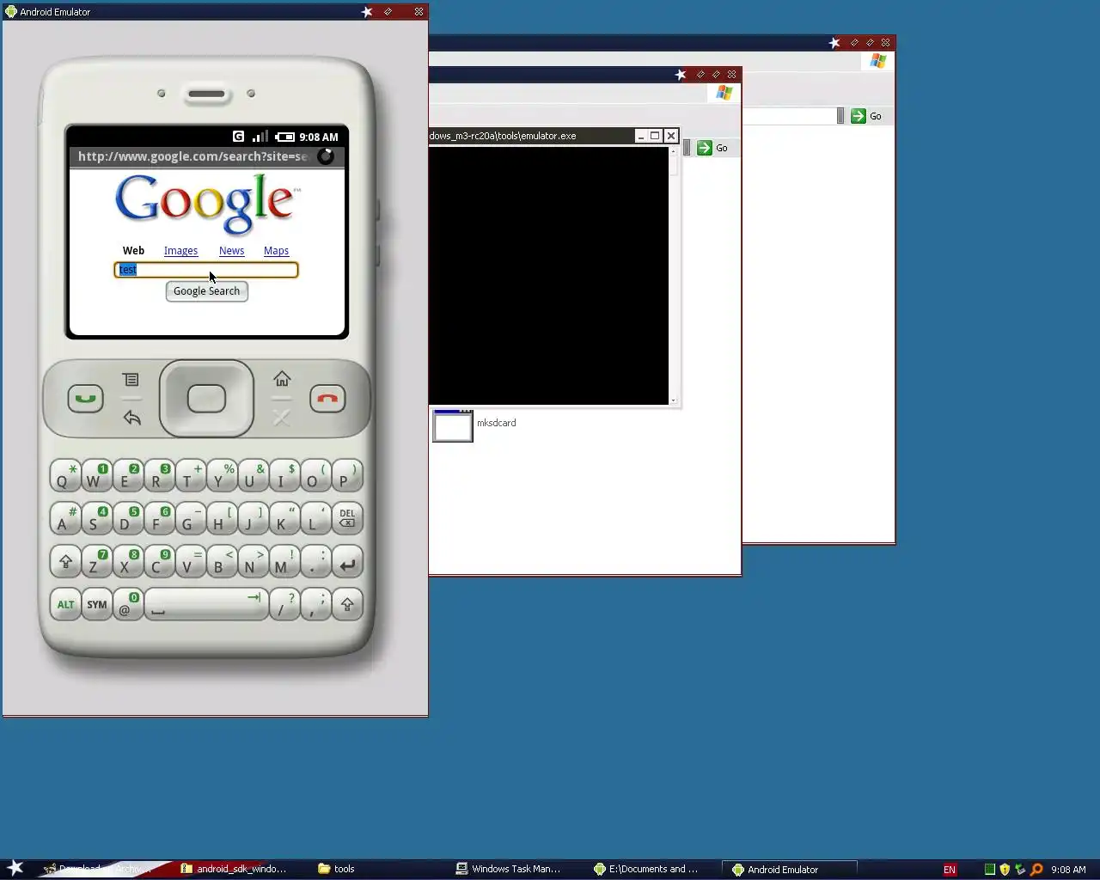Click the Google Search button

[x=207, y=291]
